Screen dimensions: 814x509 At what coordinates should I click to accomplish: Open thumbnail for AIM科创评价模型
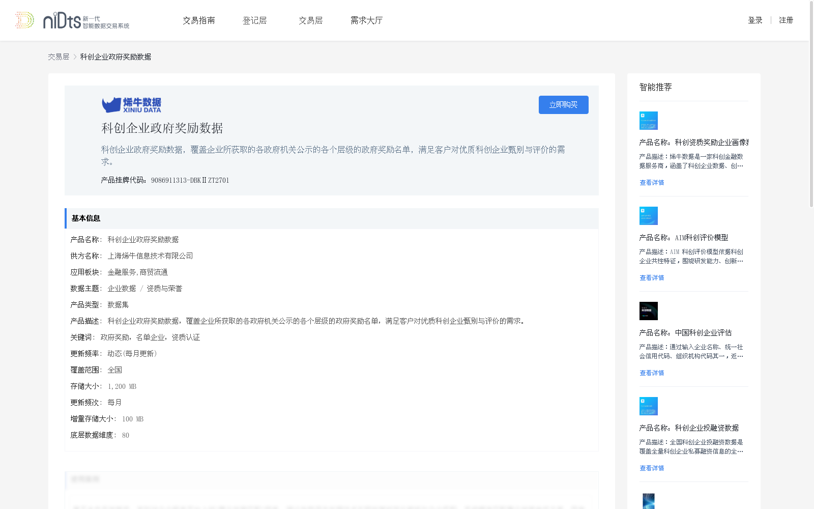[x=649, y=216]
